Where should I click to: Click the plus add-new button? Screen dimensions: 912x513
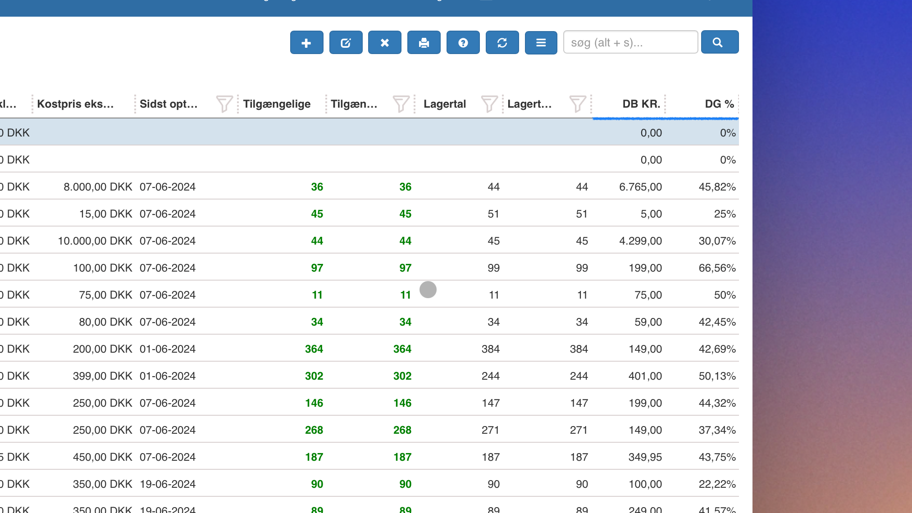pos(306,43)
